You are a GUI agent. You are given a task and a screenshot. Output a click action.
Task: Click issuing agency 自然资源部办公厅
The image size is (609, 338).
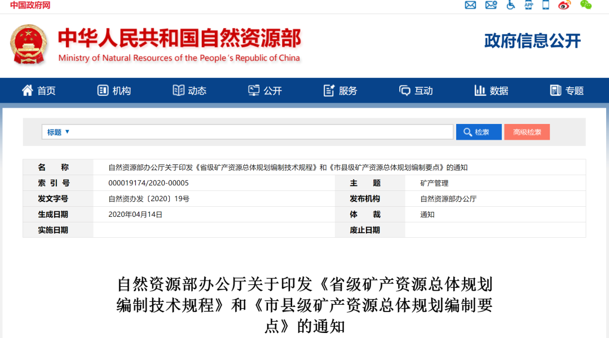448,199
